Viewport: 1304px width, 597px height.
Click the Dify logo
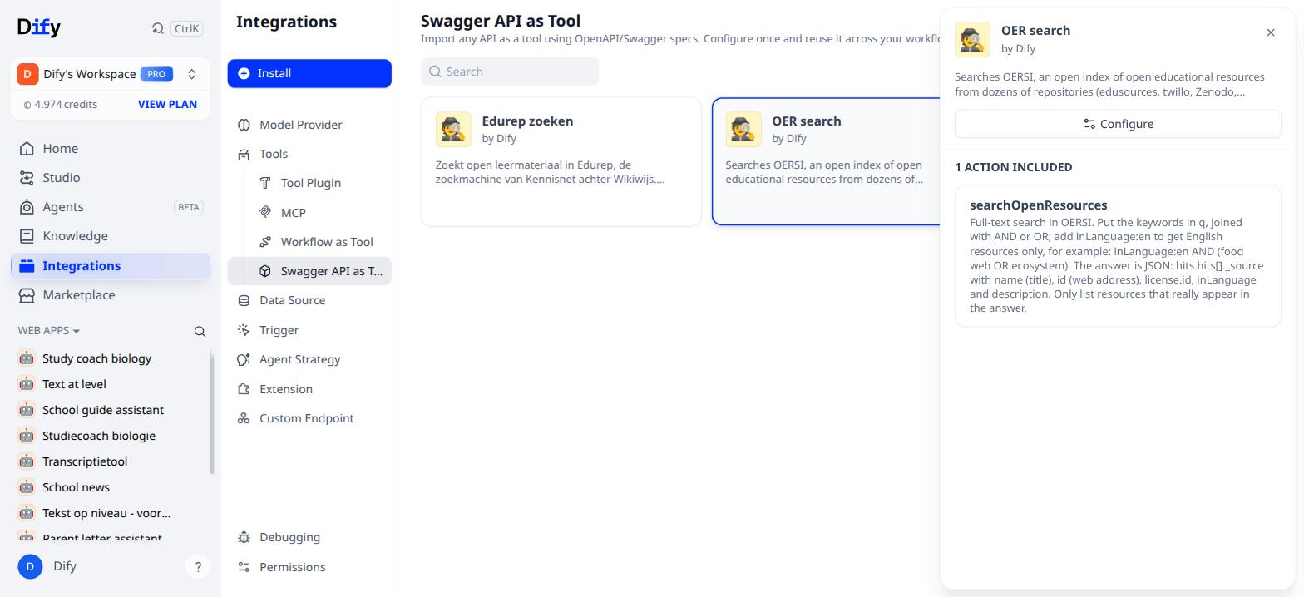(x=38, y=27)
